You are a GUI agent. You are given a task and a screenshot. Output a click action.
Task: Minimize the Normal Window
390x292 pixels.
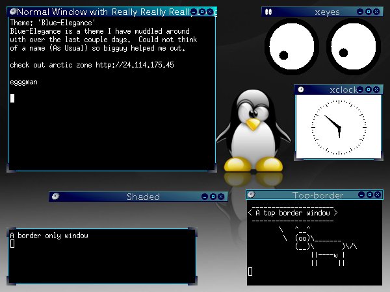click(194, 12)
